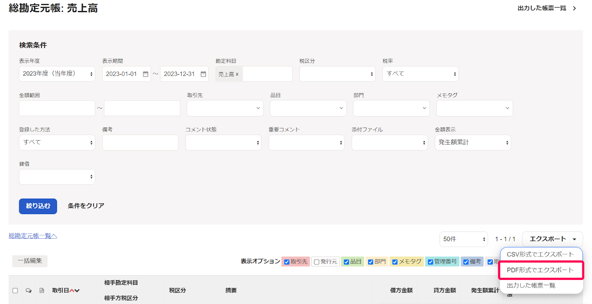Sort 取引日 descending with the down arrow

tap(77, 291)
